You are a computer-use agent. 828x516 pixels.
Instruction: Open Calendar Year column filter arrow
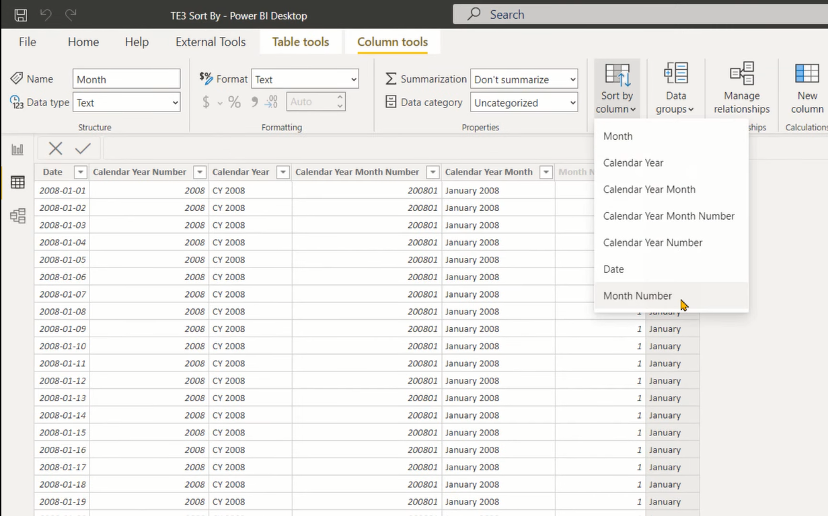pos(283,172)
